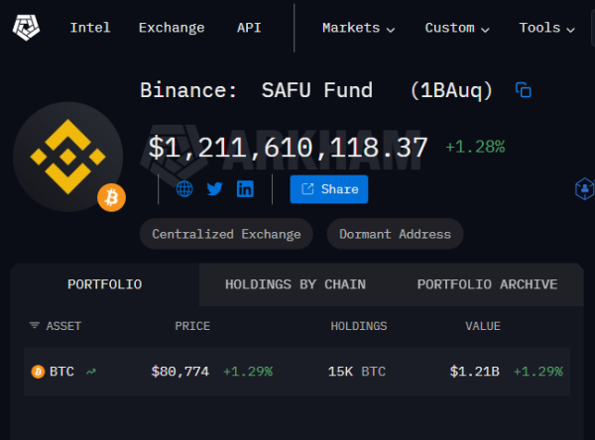Viewport: 595px width, 440px height.
Task: Click the $1.21B value cell
Action: point(474,372)
